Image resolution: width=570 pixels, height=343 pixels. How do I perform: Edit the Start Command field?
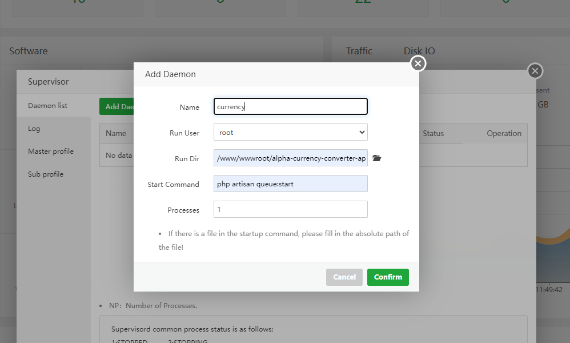290,184
